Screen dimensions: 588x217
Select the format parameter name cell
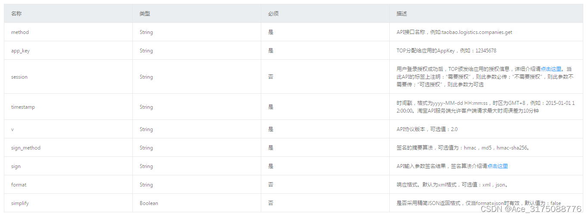click(19, 185)
